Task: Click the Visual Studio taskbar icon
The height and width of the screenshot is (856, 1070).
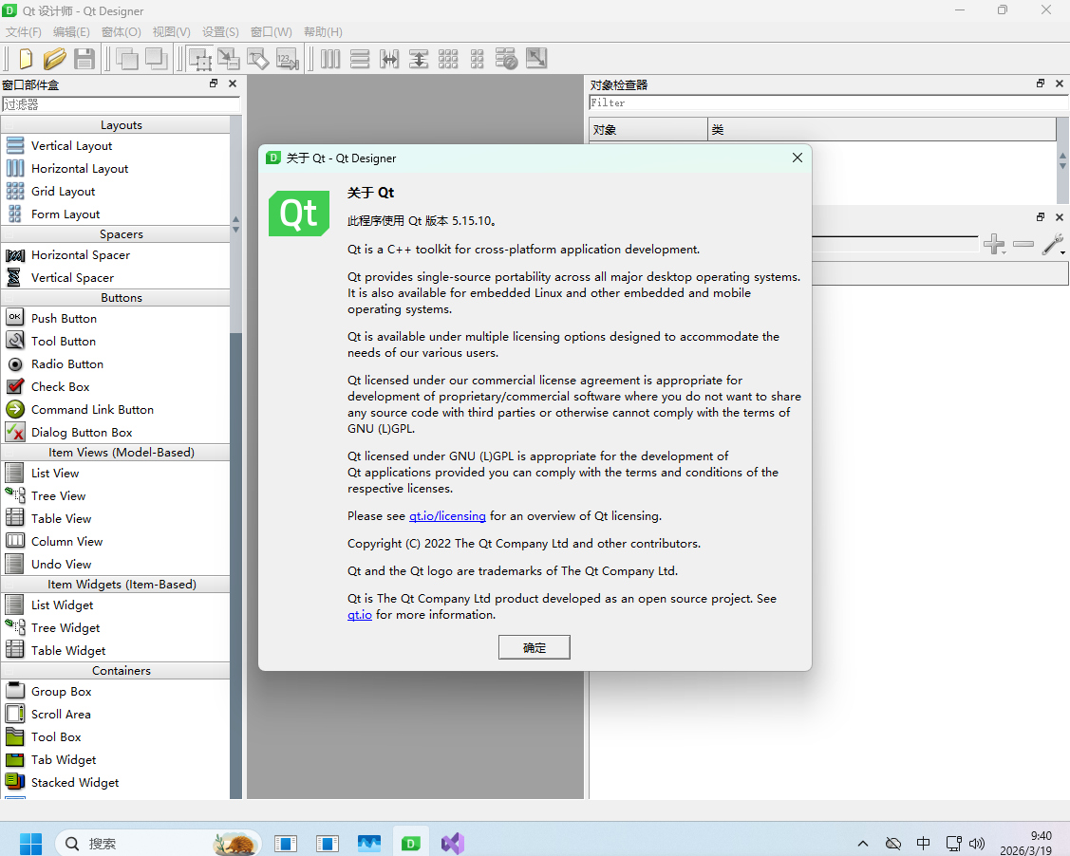Action: coord(453,844)
